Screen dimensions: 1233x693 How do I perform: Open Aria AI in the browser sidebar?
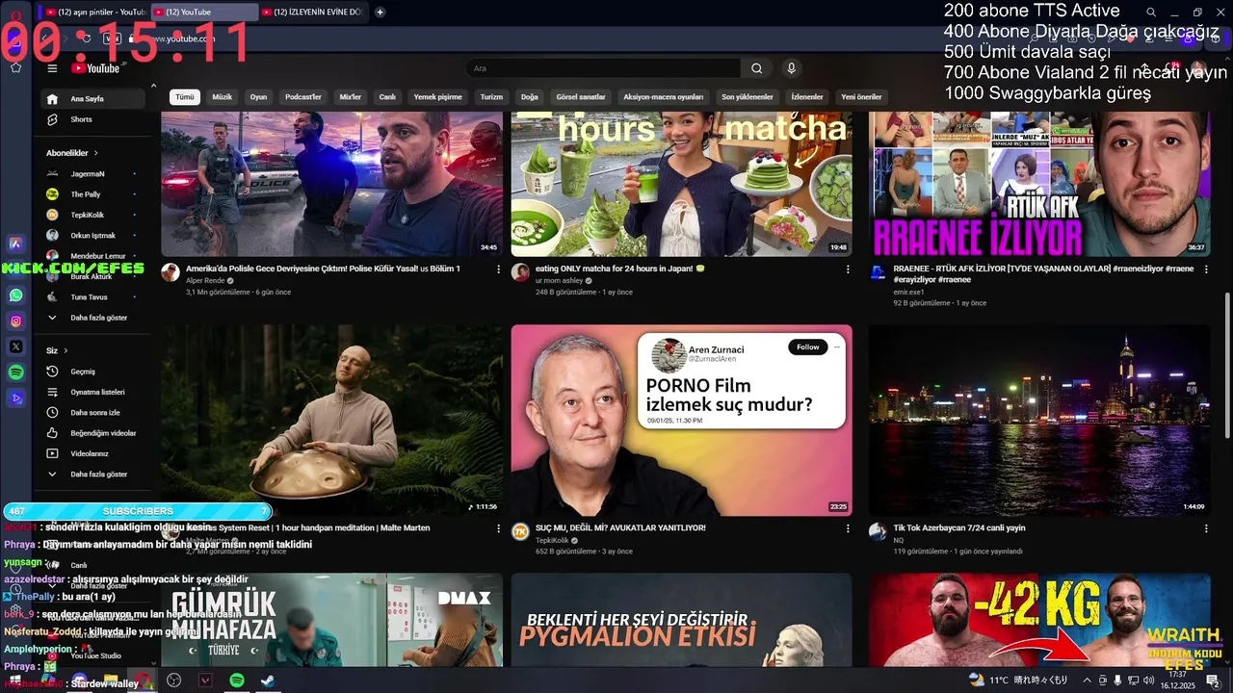tap(15, 244)
